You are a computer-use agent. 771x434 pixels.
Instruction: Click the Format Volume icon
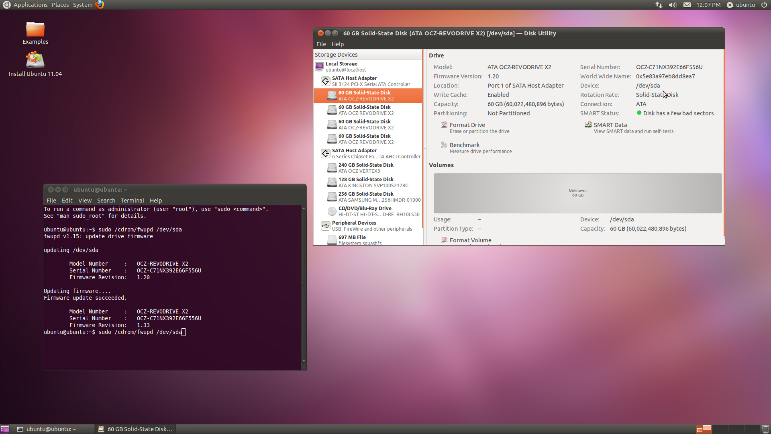[444, 240]
